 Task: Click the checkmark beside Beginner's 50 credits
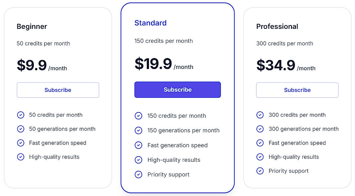(x=21, y=115)
